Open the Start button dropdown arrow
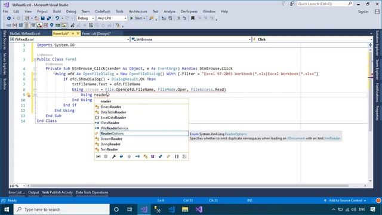Viewport: 382px width, 215px height. pyautogui.click(x=144, y=19)
